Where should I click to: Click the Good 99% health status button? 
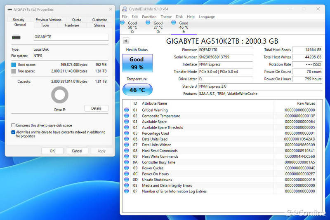137,63
